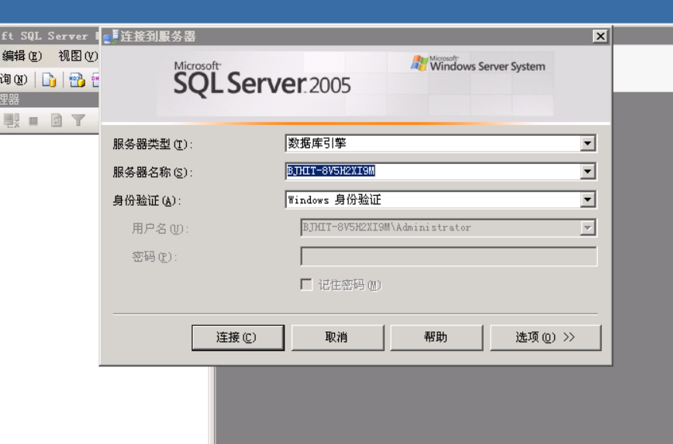673x444 pixels.
Task: Open the Edit (编辑) menu
Action: 22,56
